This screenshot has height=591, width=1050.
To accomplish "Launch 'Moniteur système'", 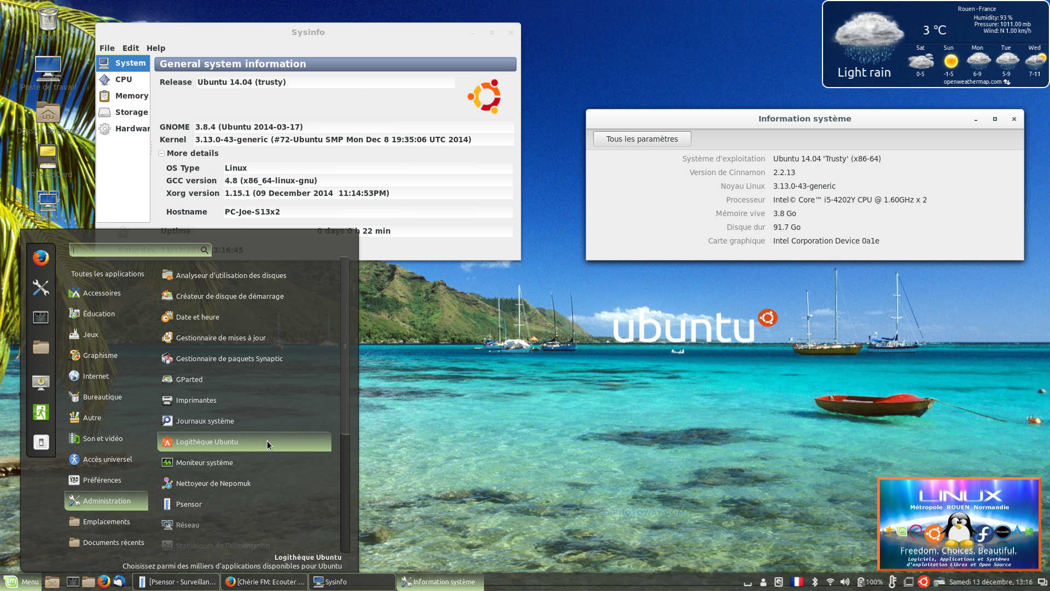I will coord(244,463).
